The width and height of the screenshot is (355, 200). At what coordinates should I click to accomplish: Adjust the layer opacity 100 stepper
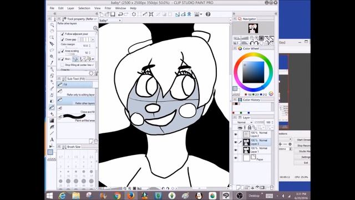(272, 122)
